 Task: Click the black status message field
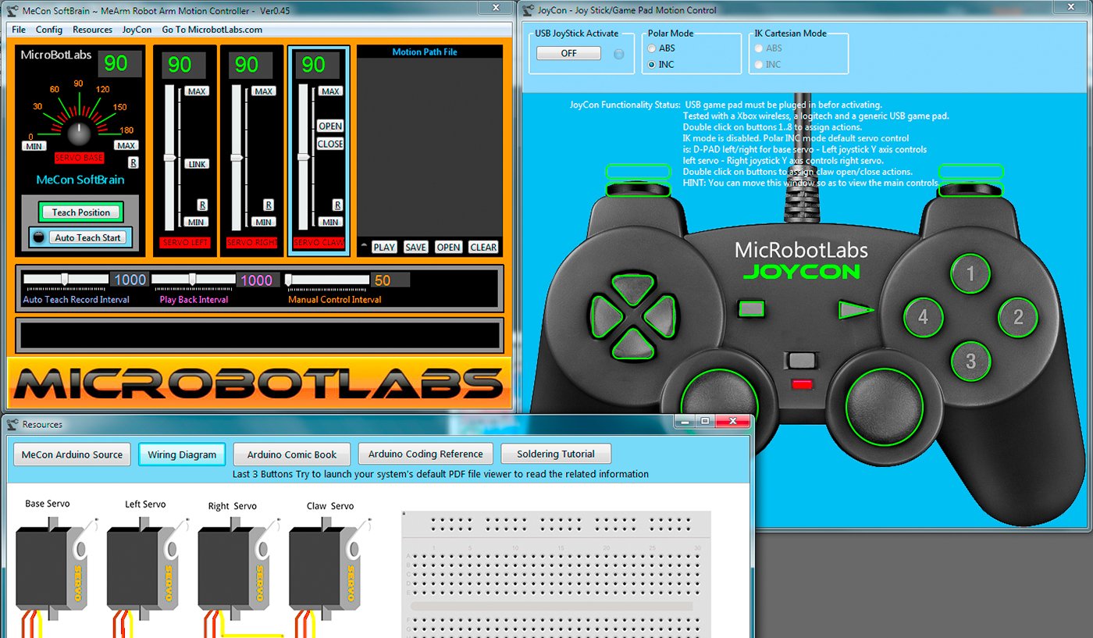259,335
